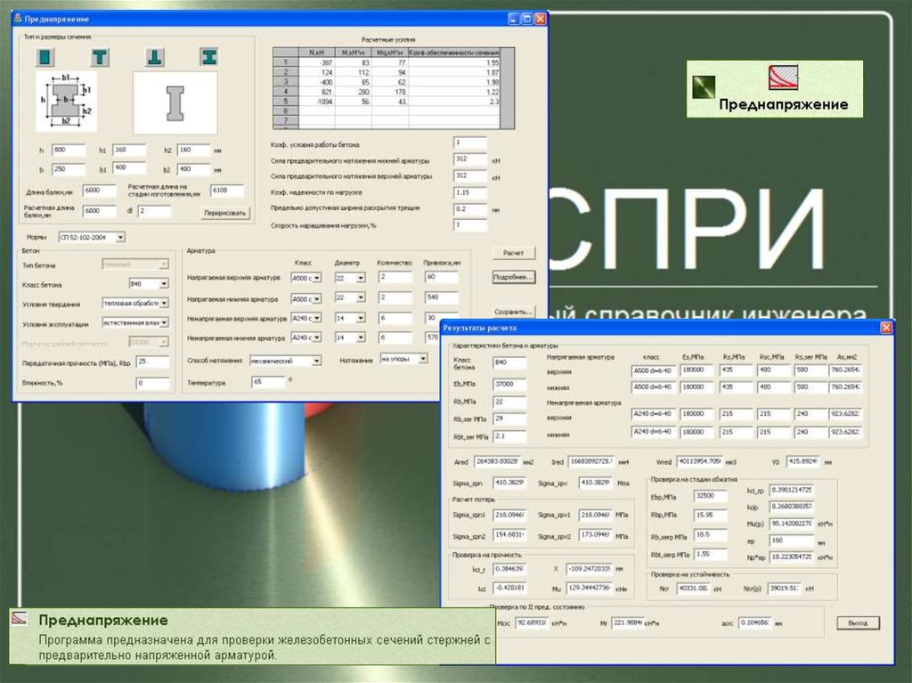Image resolution: width=912 pixels, height=683 pixels.
Task: Open the Условия твердения dropdown
Action: pos(164,303)
